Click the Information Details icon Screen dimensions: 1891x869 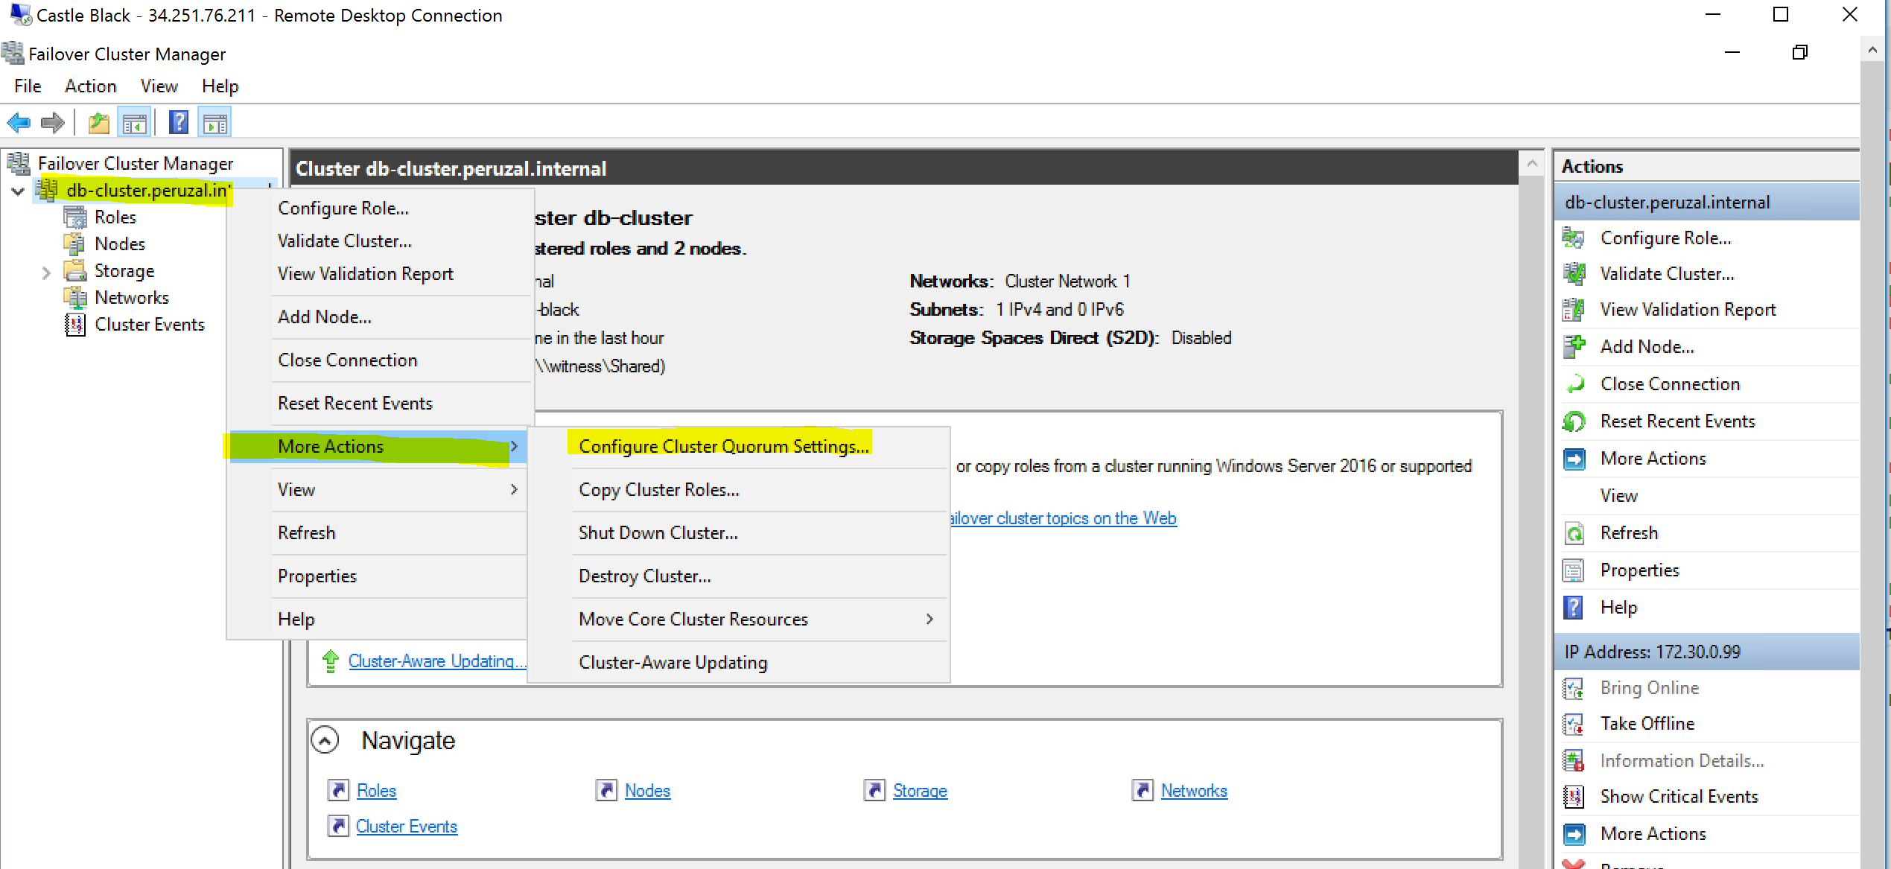[x=1574, y=761]
